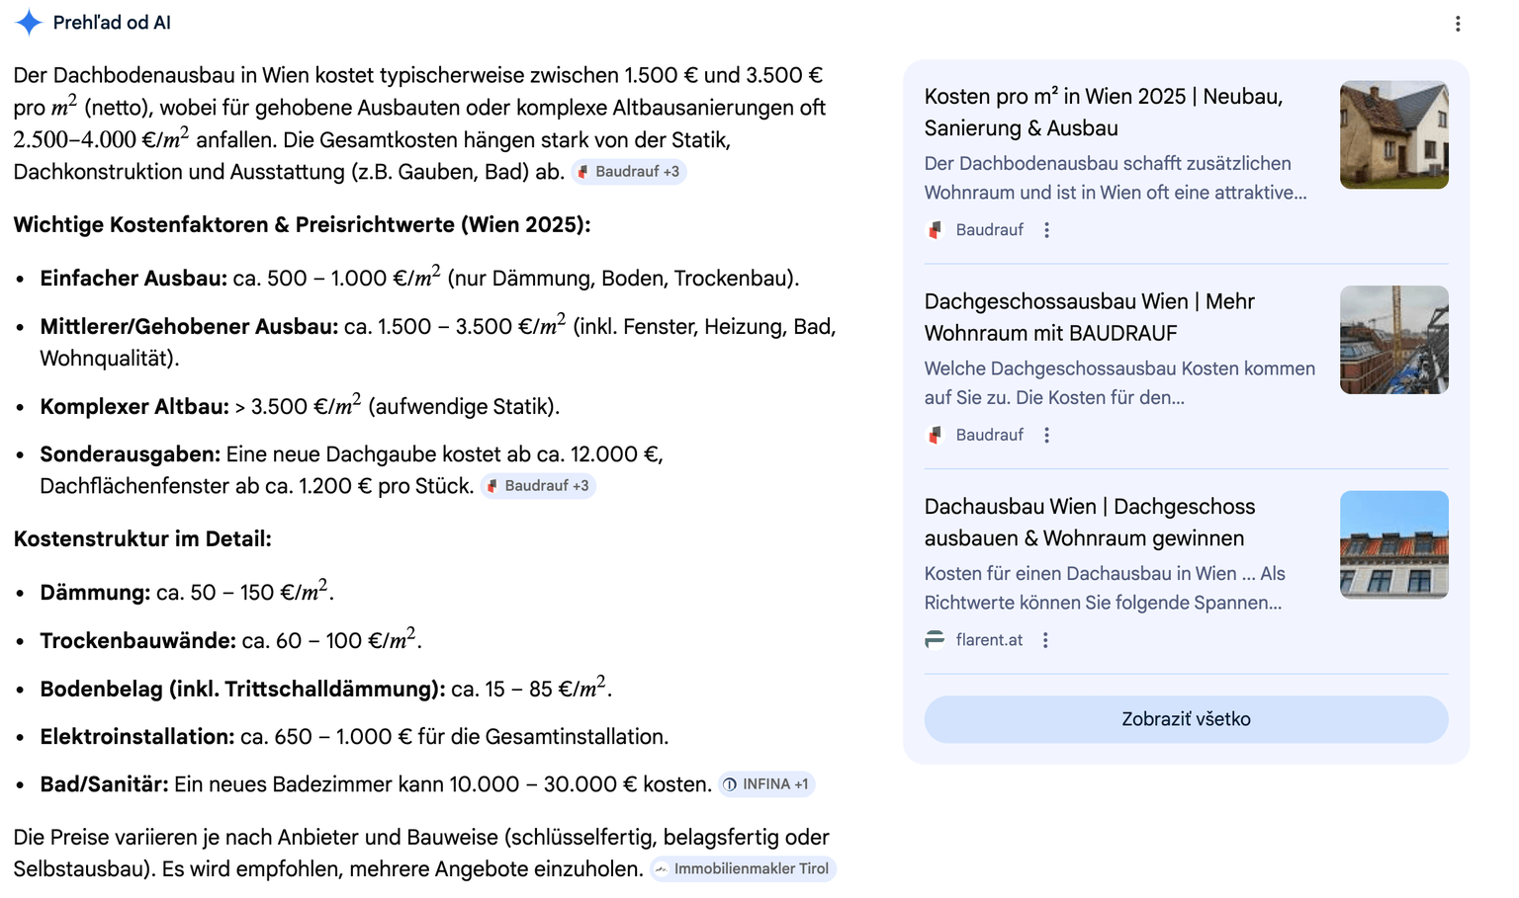
Task: Open options menu next to flarent.at
Action: (1045, 640)
